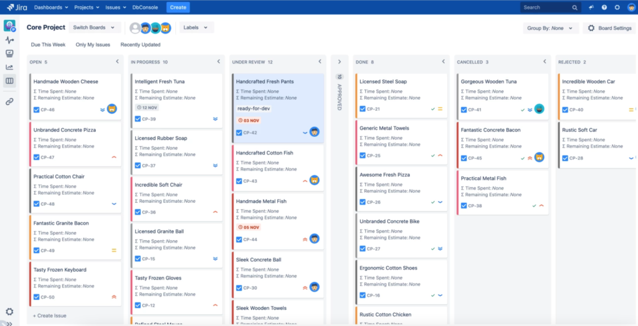
Task: Click the issue type checkbox on CP-21
Action: tap(363, 109)
